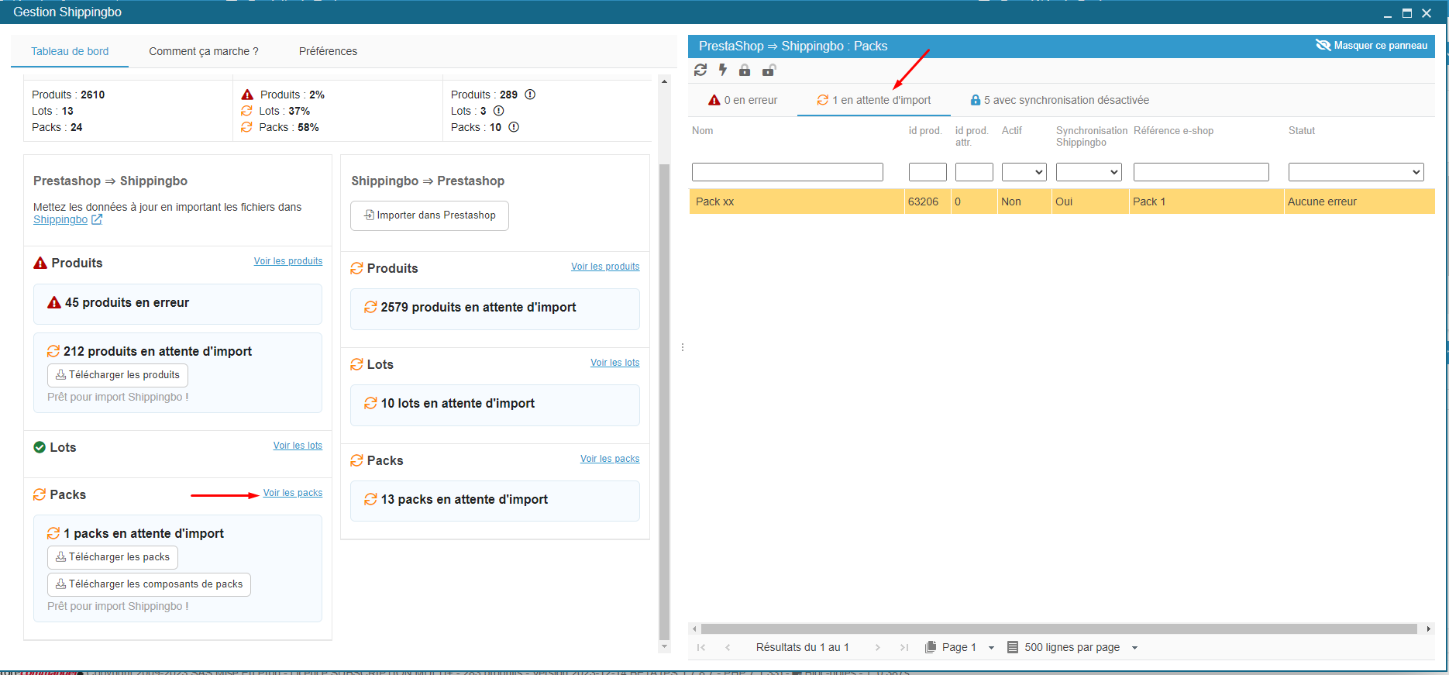1449x675 pixels.
Task: Open the Shippingbo hyperlink
Action: 60,220
